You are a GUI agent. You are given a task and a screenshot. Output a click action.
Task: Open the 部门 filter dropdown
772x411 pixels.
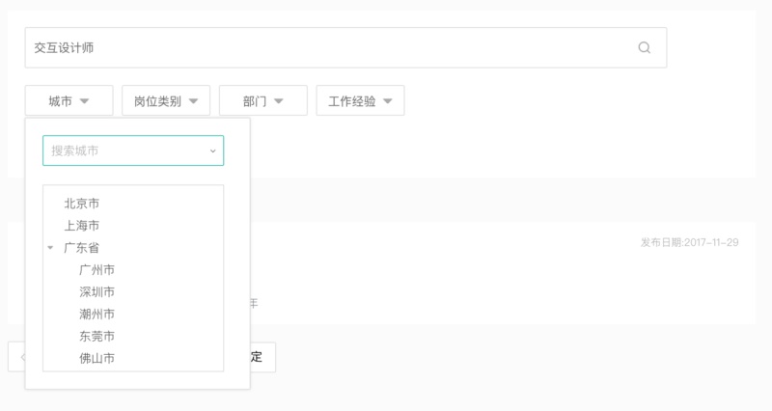tap(262, 100)
